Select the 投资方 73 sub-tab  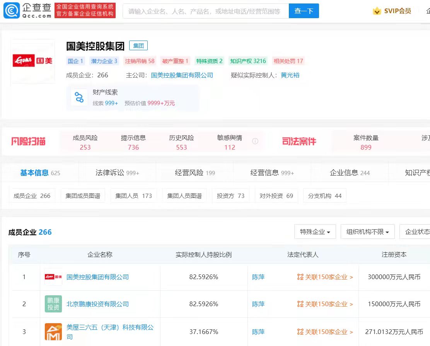coord(230,196)
